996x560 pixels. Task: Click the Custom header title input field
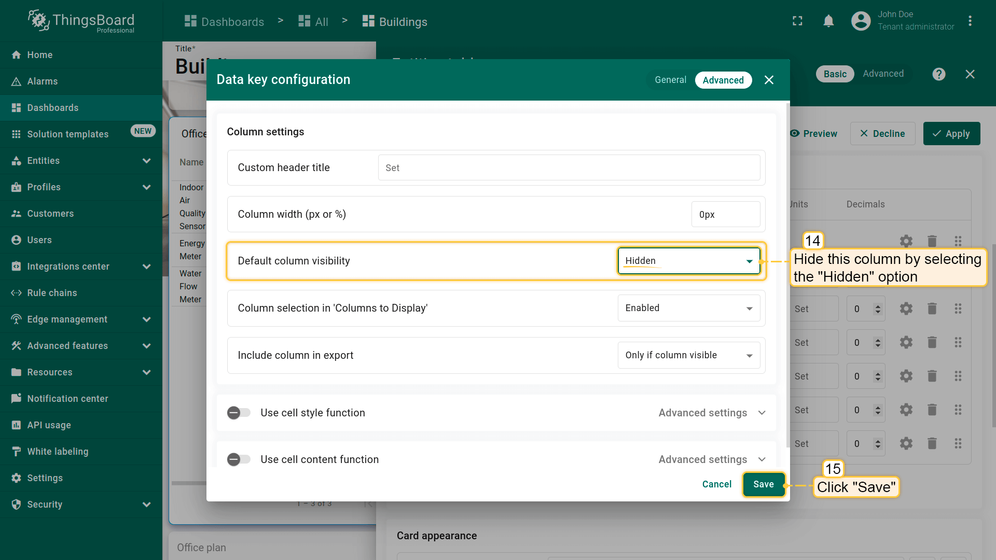pos(569,168)
